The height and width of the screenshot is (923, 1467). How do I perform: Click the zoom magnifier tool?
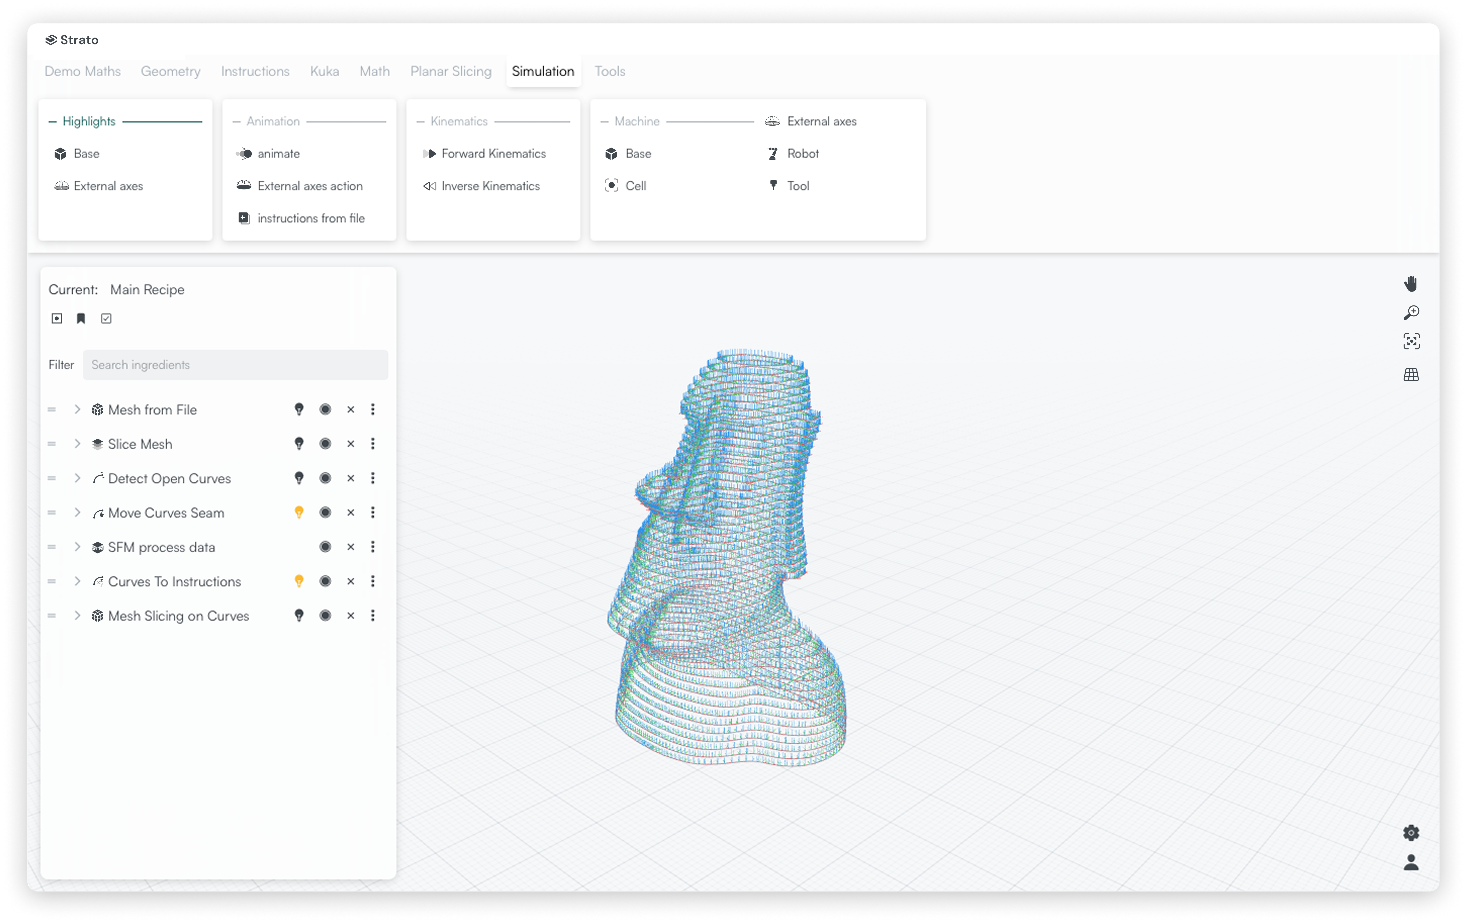tap(1411, 313)
